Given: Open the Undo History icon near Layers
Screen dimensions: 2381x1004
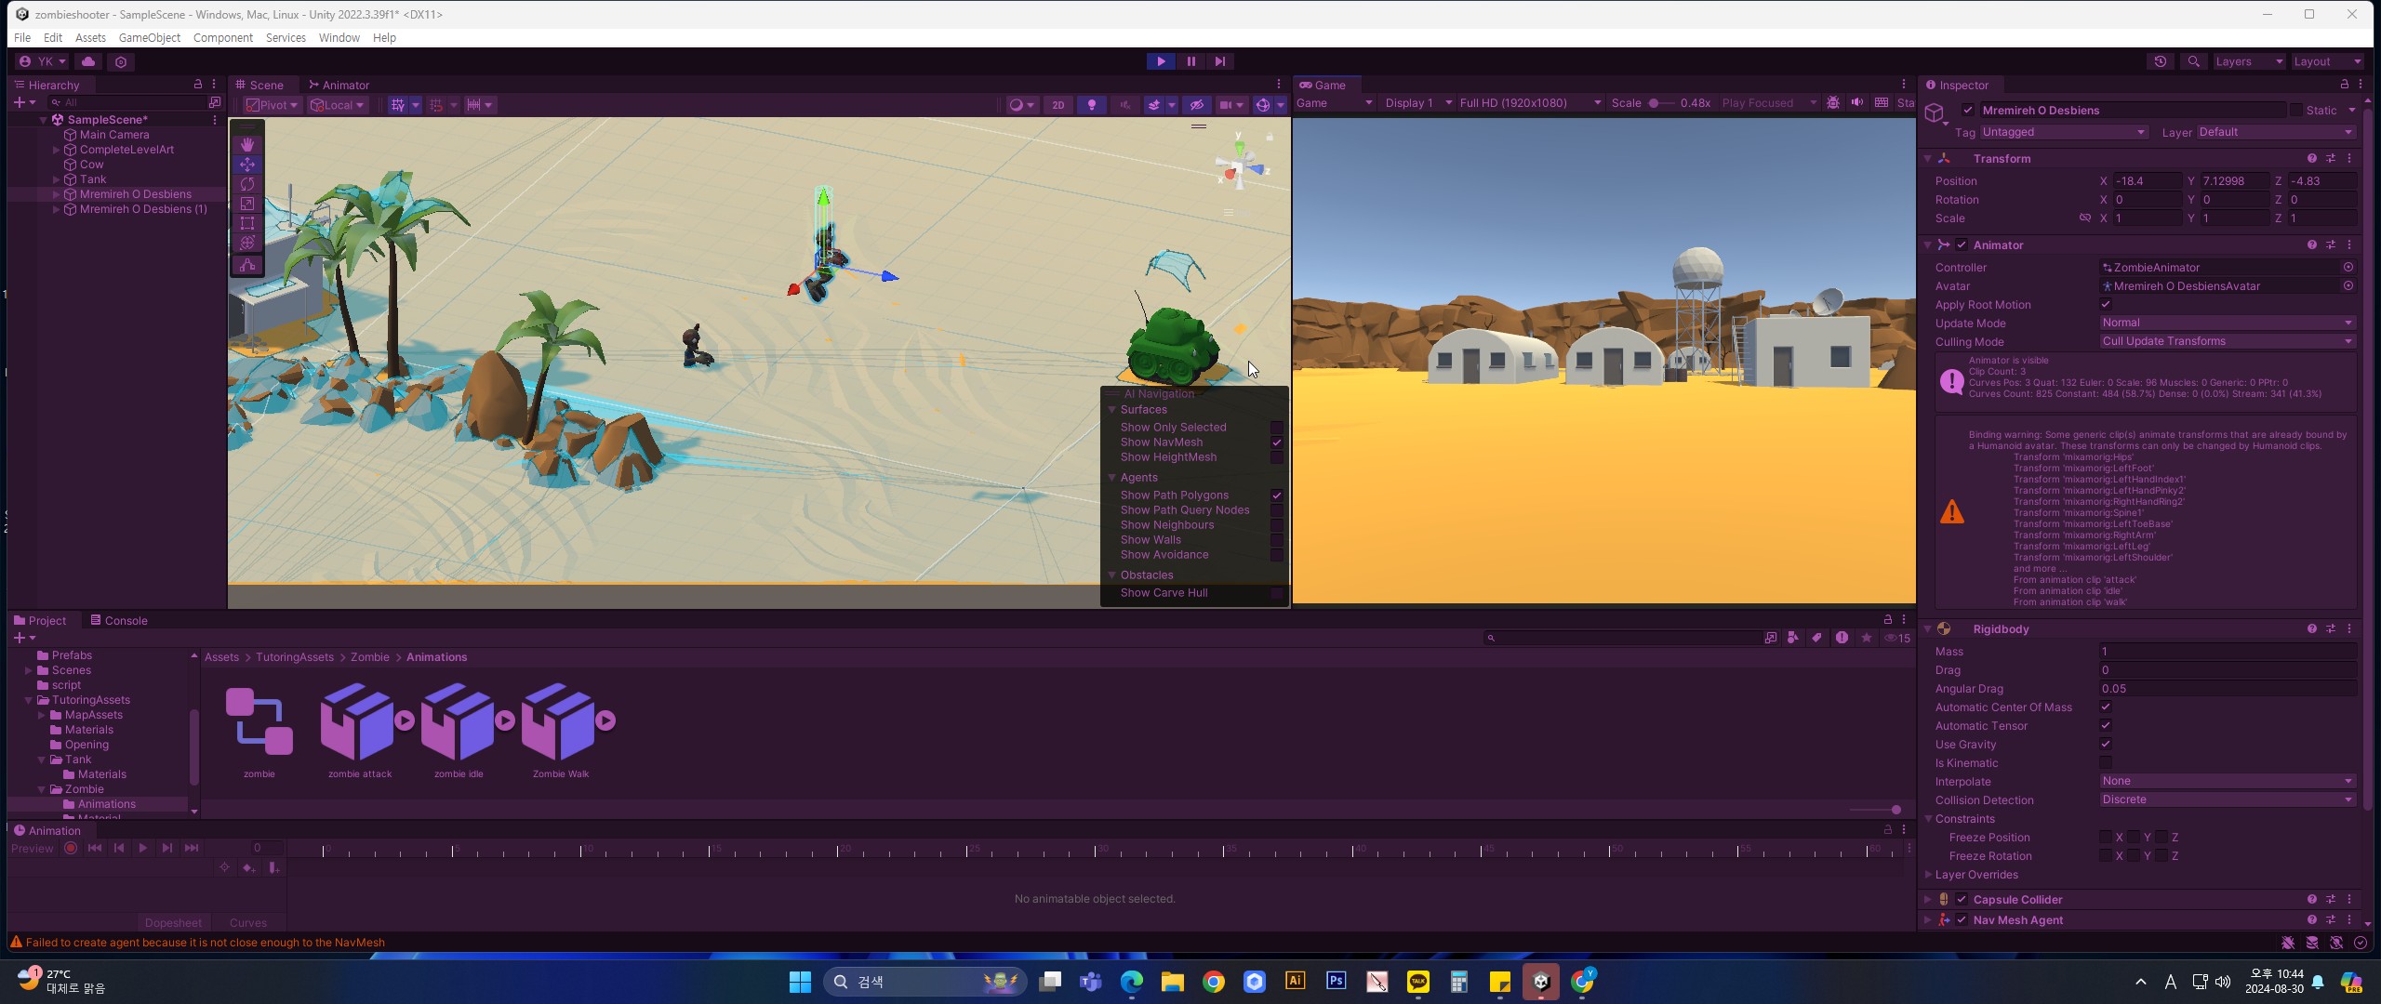Looking at the screenshot, I should tap(2161, 61).
